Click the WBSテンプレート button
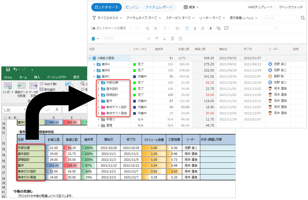308x200 pixels. coord(260,7)
